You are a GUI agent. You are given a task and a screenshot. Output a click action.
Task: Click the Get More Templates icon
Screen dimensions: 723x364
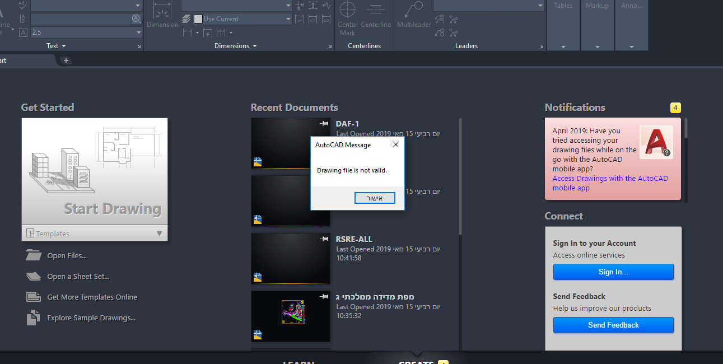(x=34, y=297)
